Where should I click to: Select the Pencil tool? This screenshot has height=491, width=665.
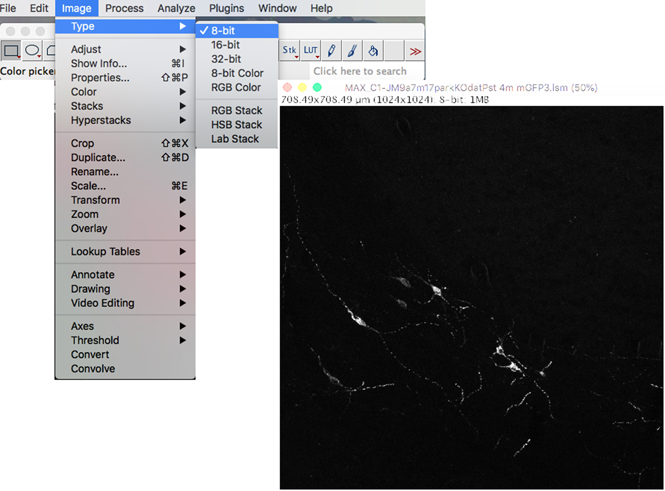331,51
